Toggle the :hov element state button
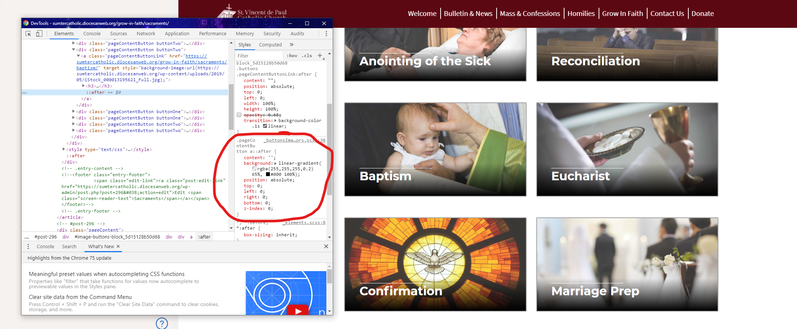 tap(292, 56)
